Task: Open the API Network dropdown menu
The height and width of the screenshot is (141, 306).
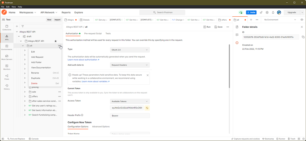Action: click(49, 12)
